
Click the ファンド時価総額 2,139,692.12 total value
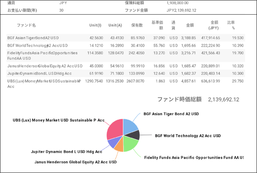224,100
